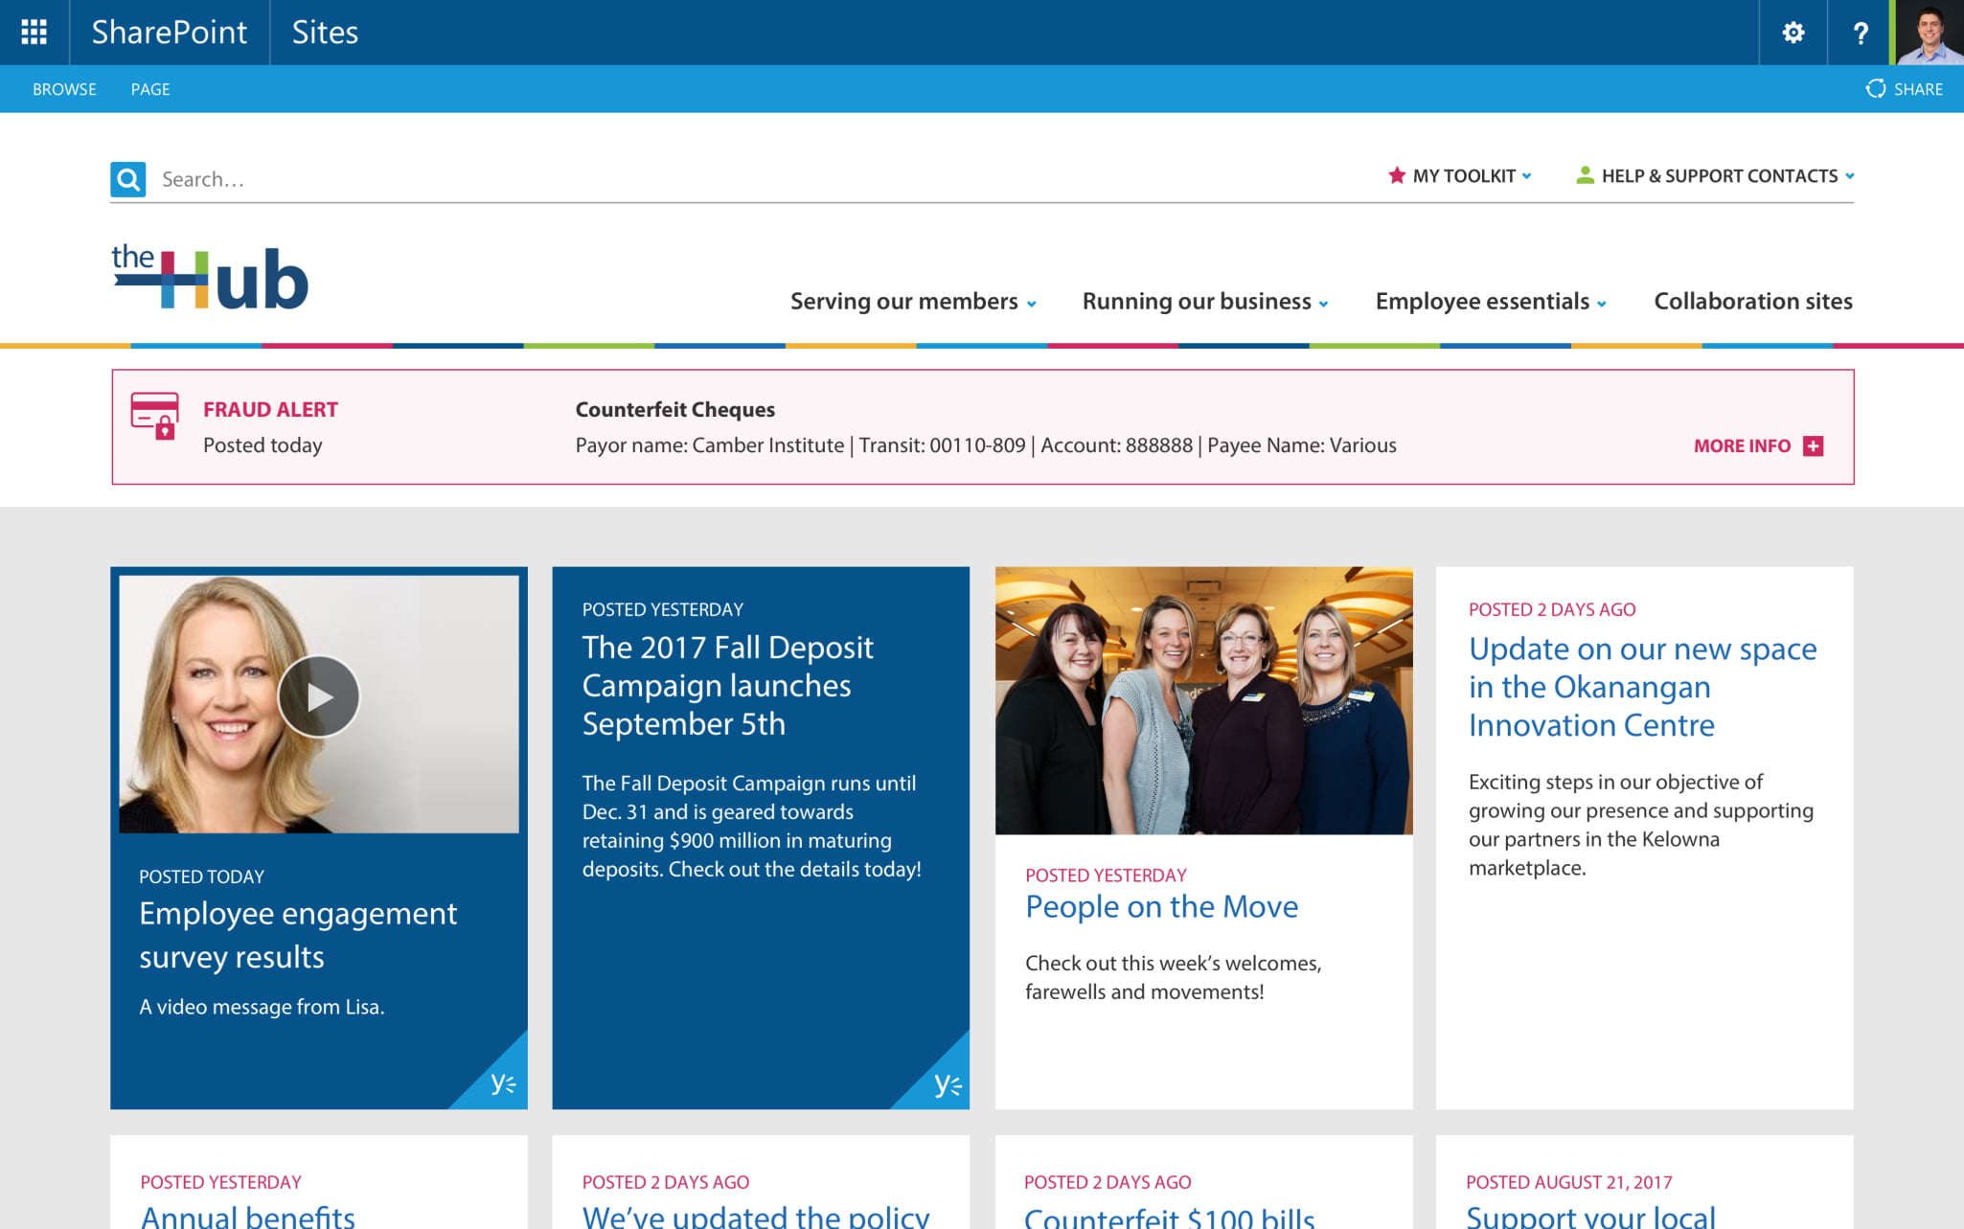The image size is (1964, 1229).
Task: Click the blue search magnifier icon
Action: (127, 179)
